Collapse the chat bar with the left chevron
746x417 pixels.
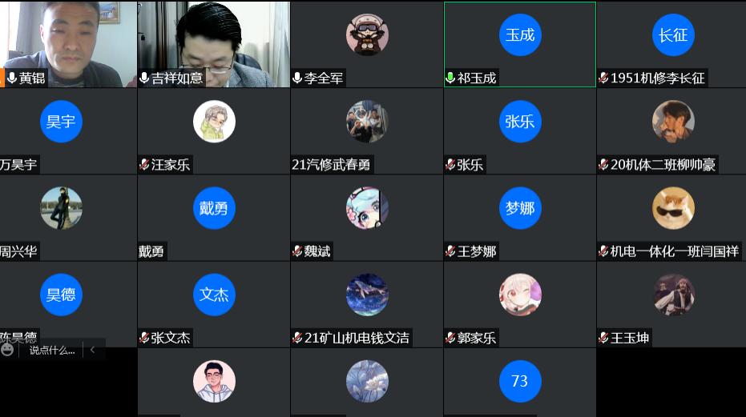click(x=92, y=350)
